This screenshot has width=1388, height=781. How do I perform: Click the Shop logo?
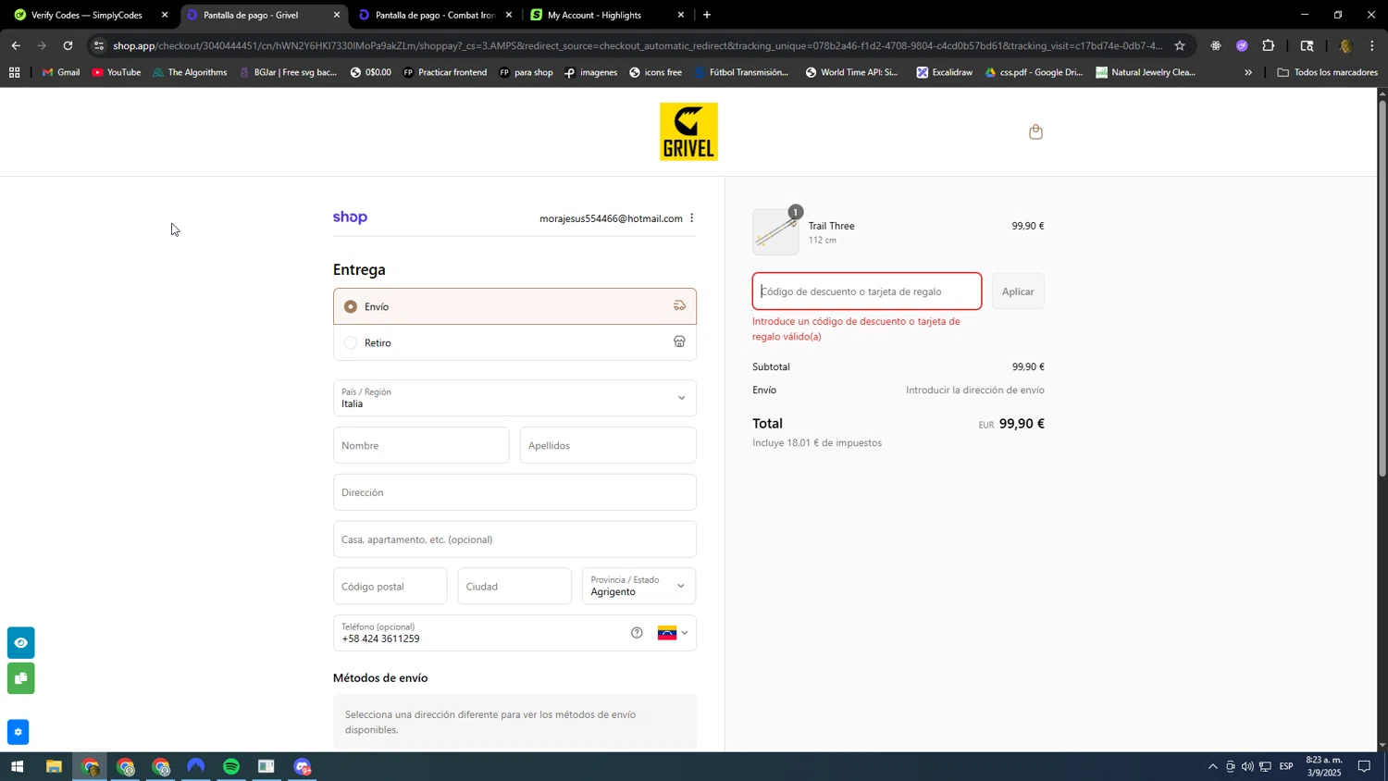[350, 217]
